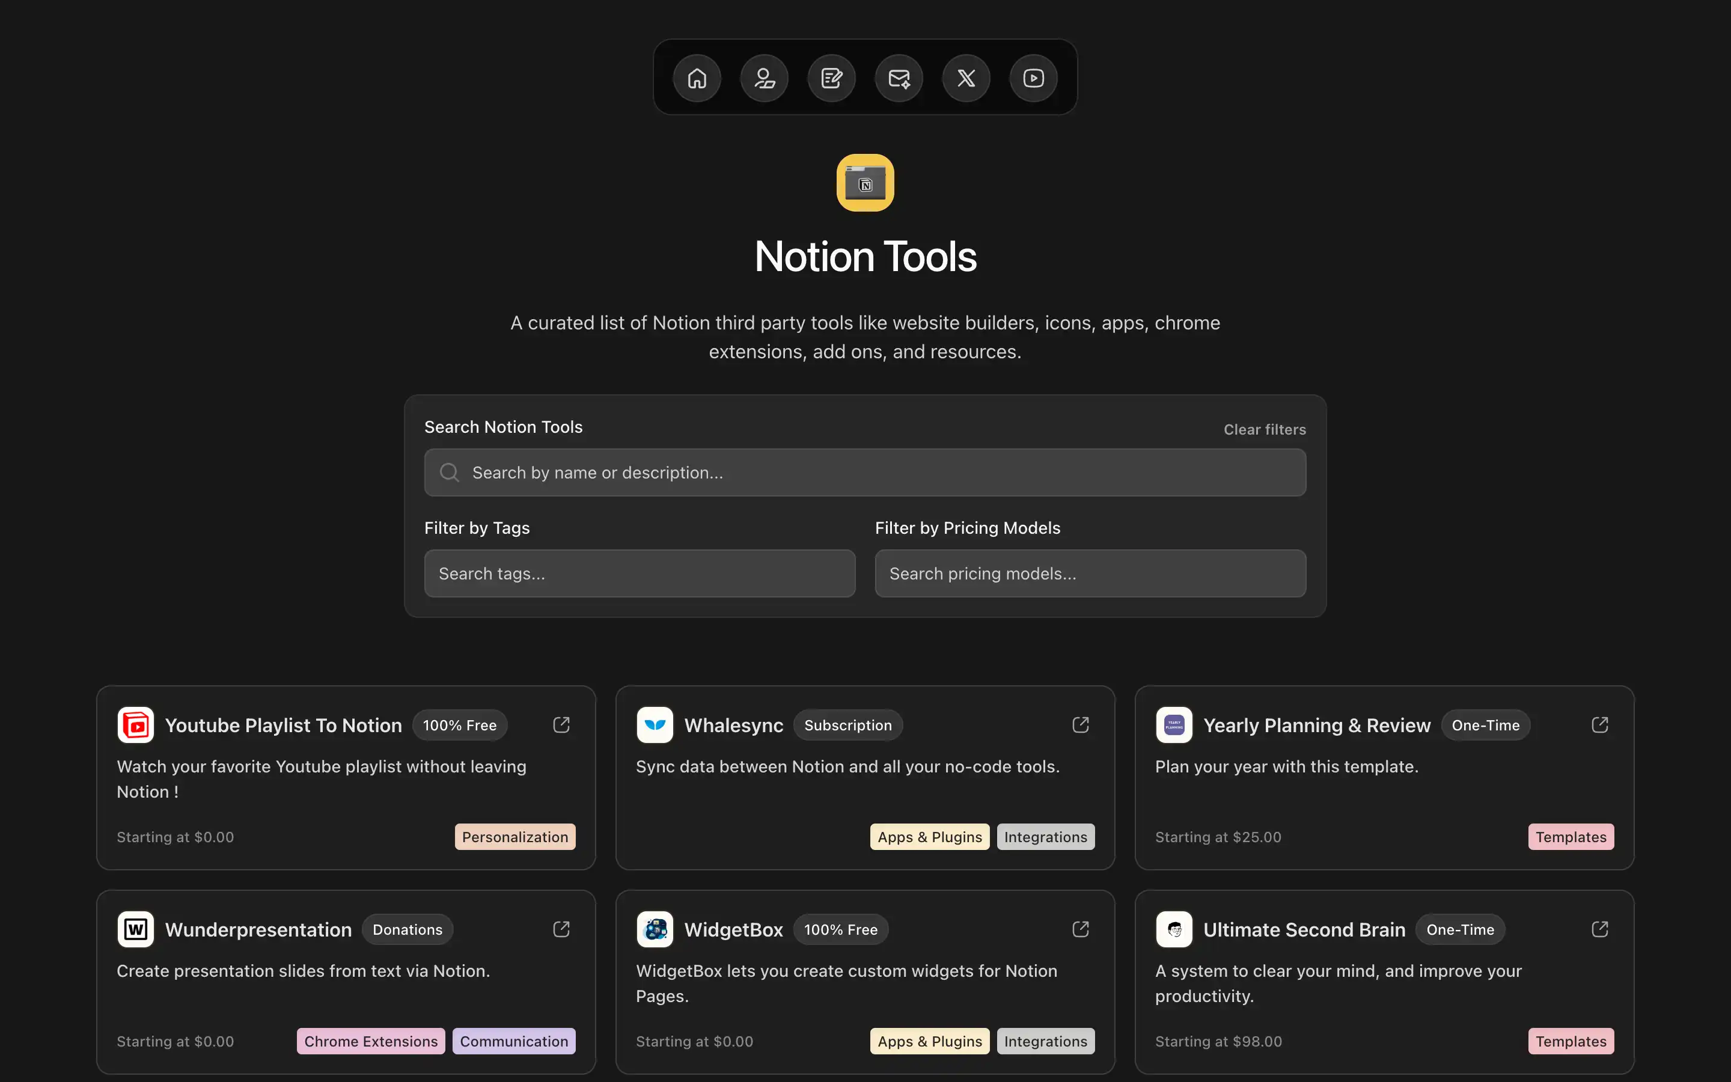Select Integrations tag on Whalesync card
Image resolution: width=1731 pixels, height=1082 pixels.
pyautogui.click(x=1045, y=837)
